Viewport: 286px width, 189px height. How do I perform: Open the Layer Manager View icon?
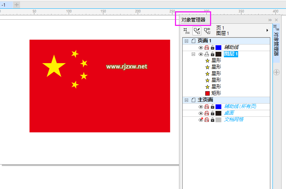point(207,31)
